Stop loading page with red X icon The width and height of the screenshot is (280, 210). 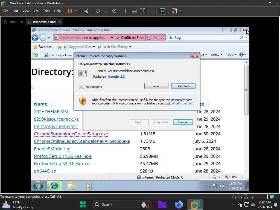coord(162,38)
